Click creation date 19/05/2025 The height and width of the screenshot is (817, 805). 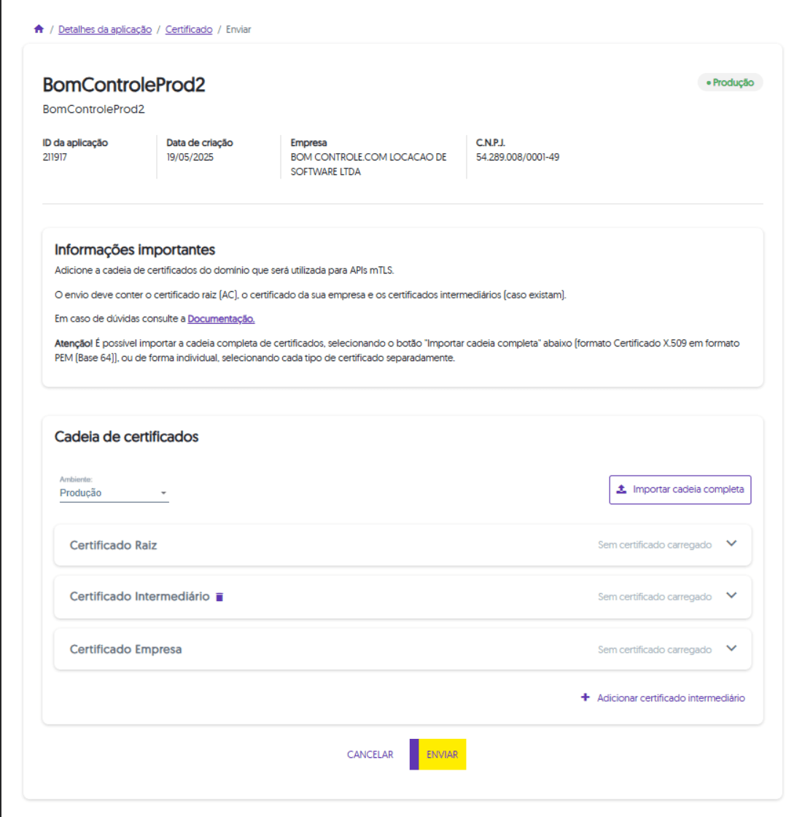tap(190, 158)
